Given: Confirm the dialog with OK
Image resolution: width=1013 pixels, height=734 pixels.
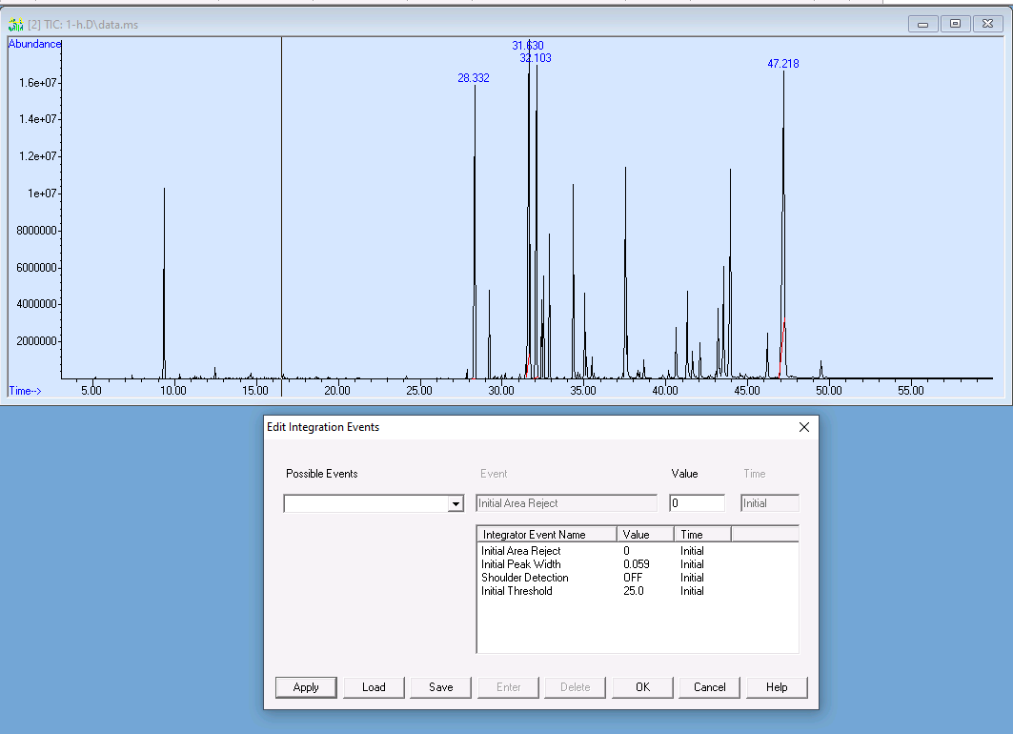Looking at the screenshot, I should click(642, 687).
